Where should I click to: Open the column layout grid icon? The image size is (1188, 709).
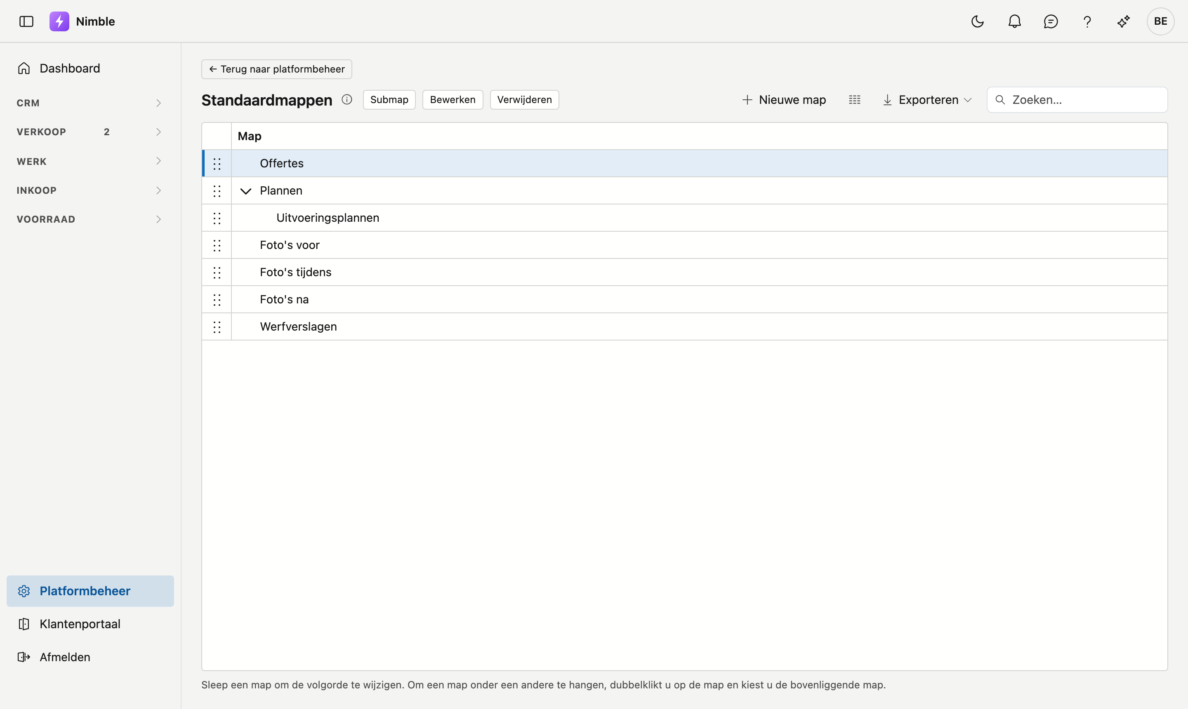(x=854, y=99)
